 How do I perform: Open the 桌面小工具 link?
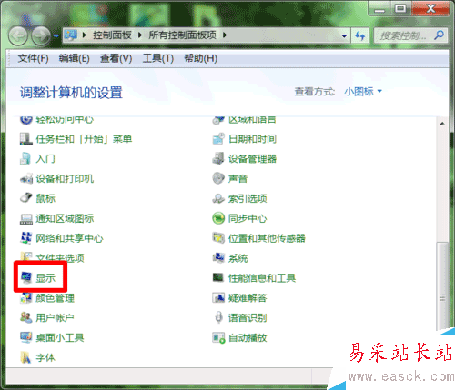point(60,337)
